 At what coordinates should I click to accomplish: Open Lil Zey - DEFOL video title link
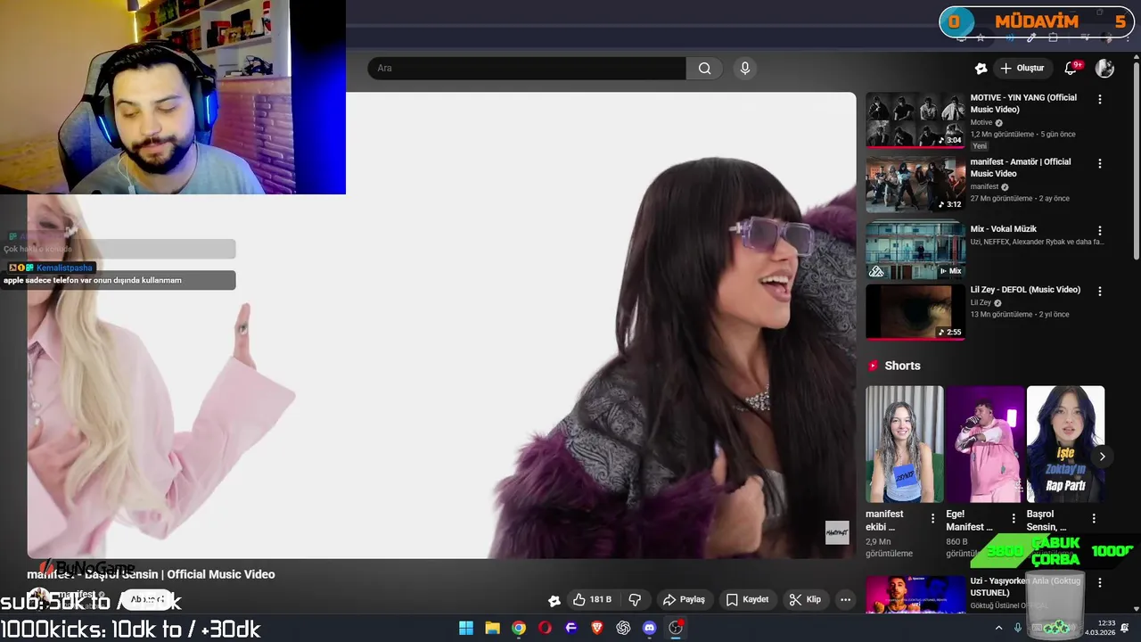point(1025,290)
